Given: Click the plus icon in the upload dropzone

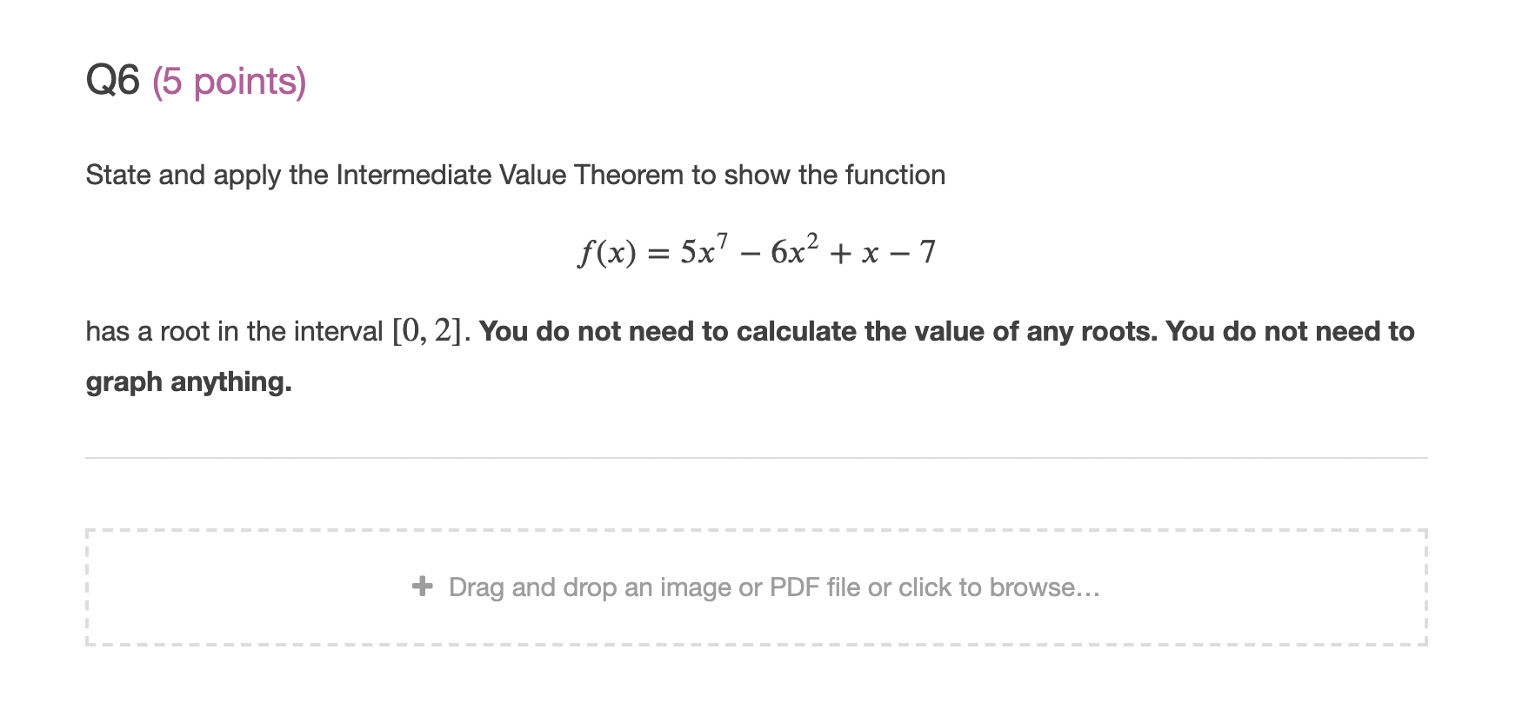Looking at the screenshot, I should [x=424, y=587].
